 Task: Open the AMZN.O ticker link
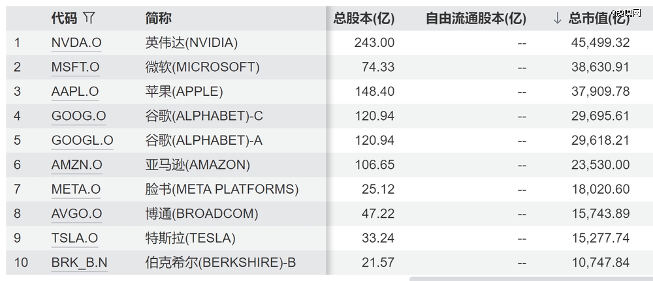click(76, 165)
